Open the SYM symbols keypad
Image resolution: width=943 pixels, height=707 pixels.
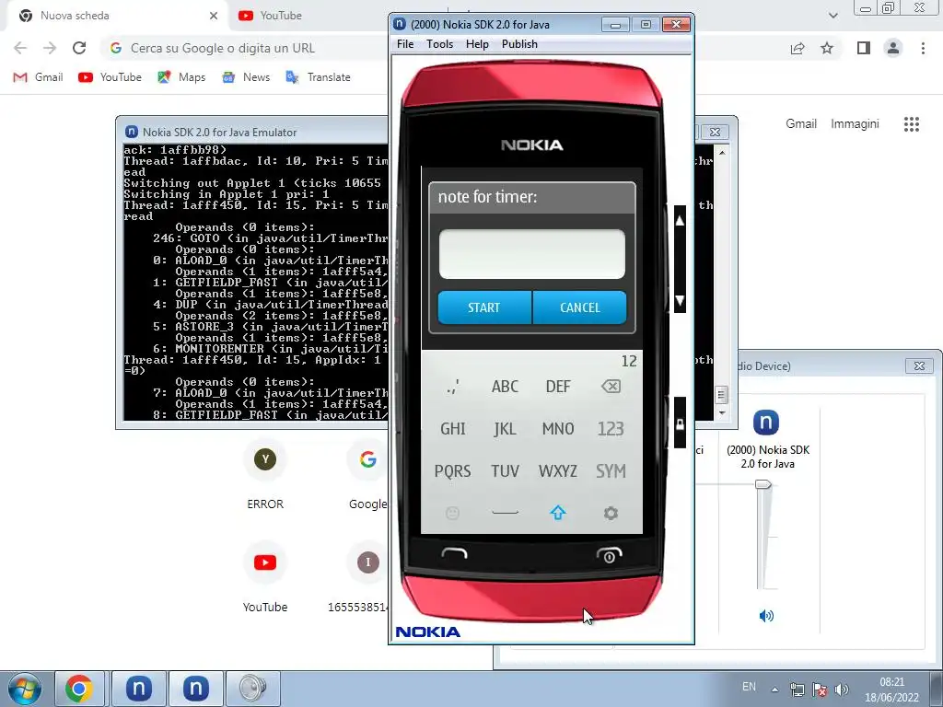(x=611, y=470)
